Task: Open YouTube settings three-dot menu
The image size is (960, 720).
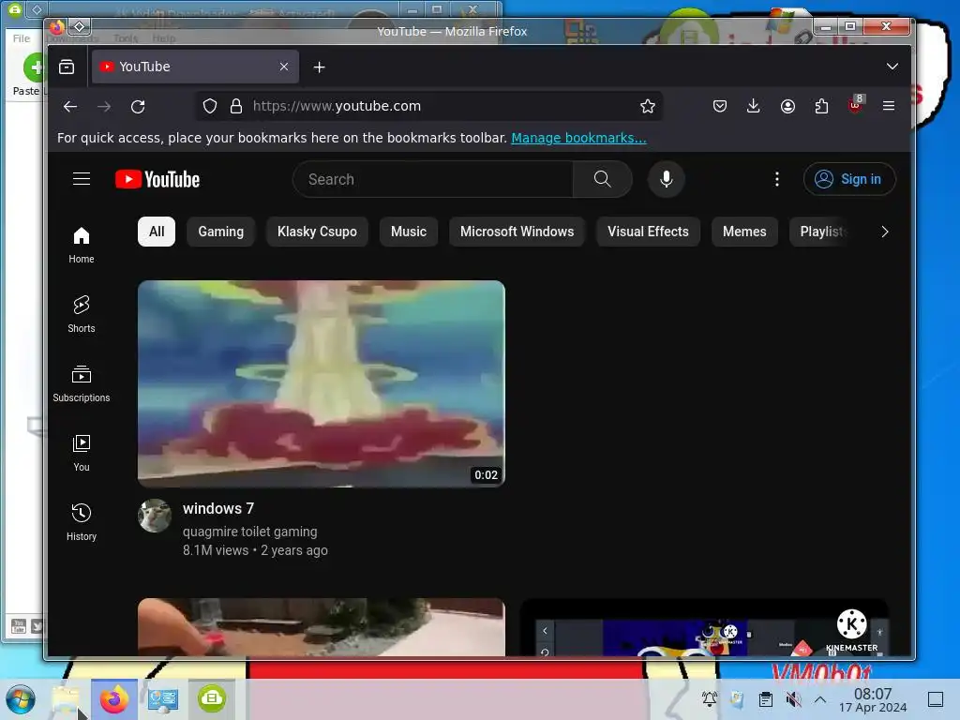Action: 777,179
